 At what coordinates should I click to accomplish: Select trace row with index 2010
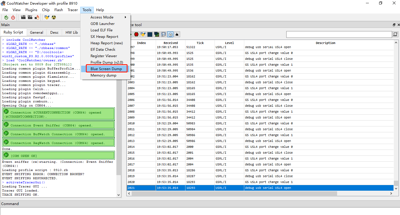[260, 123]
